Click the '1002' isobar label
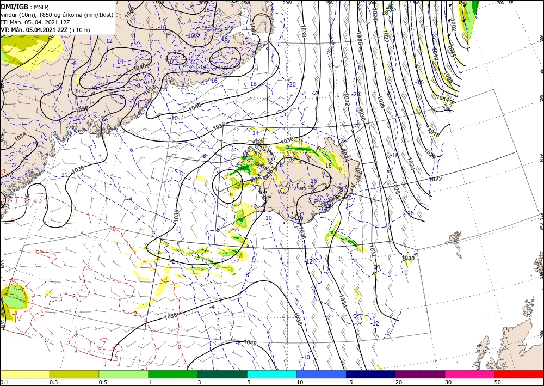This screenshot has width=544, height=386. coord(453,26)
